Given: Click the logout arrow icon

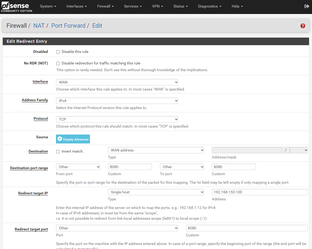Looking at the screenshot, I should click(307, 6).
